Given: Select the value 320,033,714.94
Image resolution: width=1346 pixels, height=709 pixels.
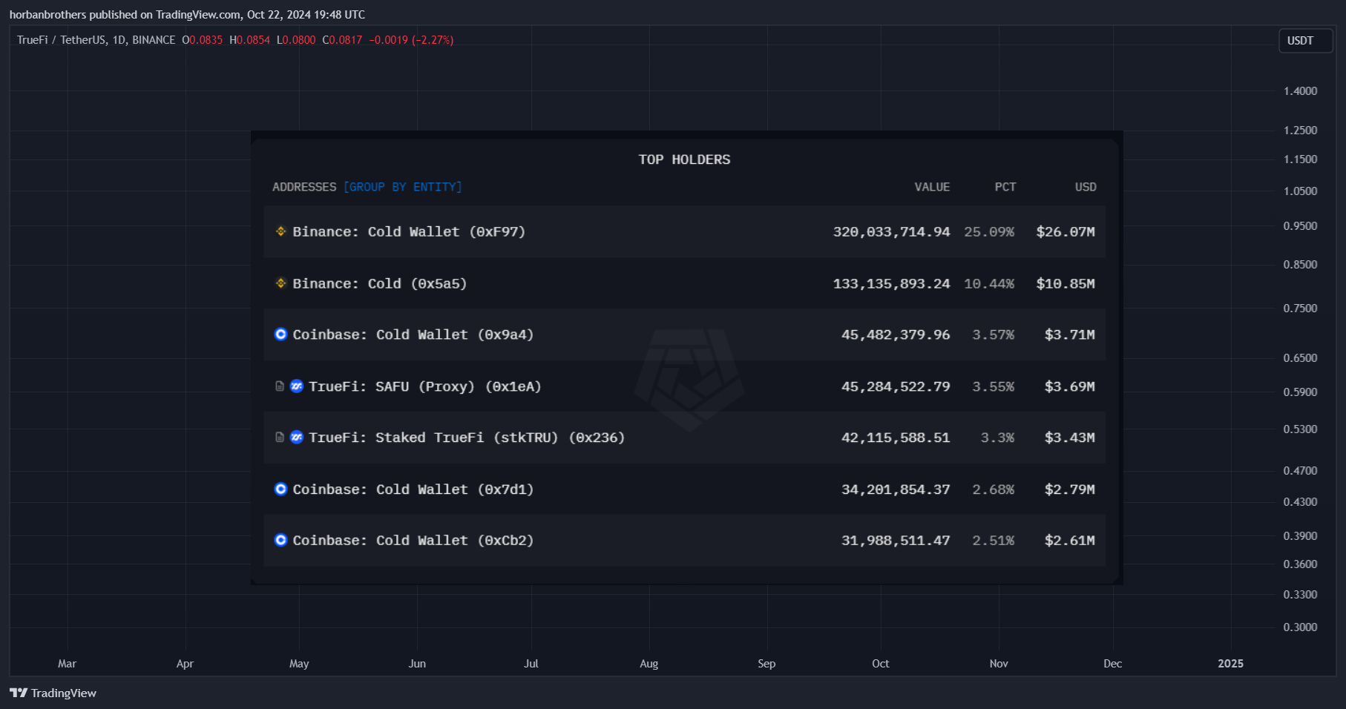Looking at the screenshot, I should (x=891, y=232).
